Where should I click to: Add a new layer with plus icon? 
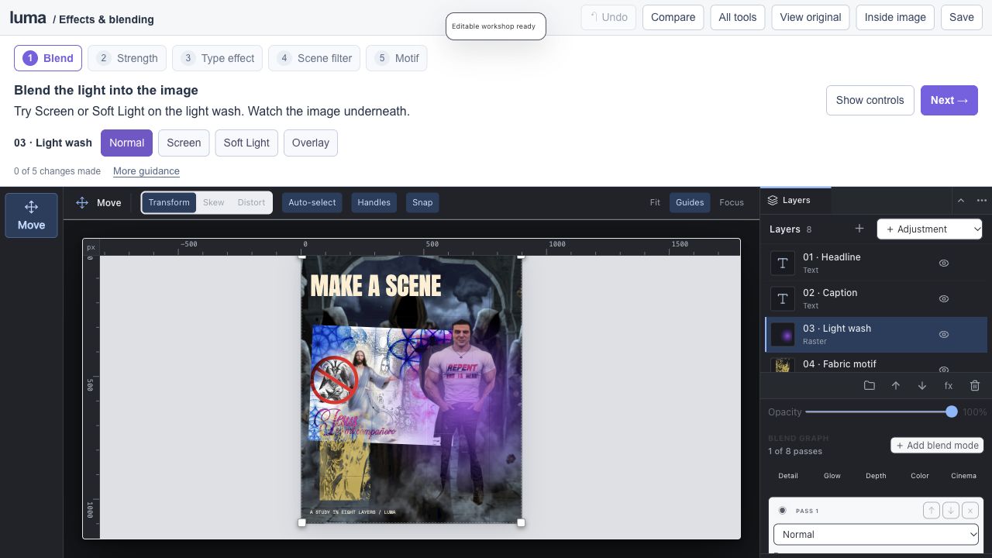[859, 229]
